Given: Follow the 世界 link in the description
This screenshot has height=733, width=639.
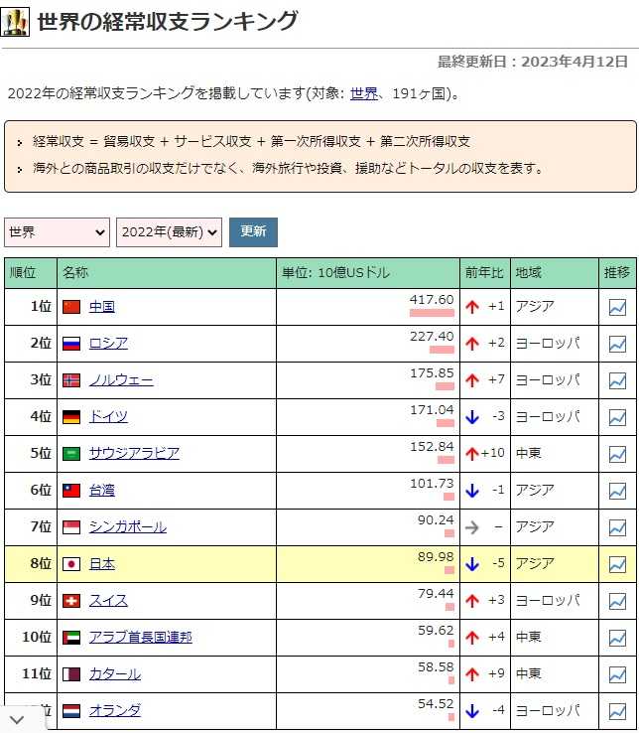Looking at the screenshot, I should (364, 94).
